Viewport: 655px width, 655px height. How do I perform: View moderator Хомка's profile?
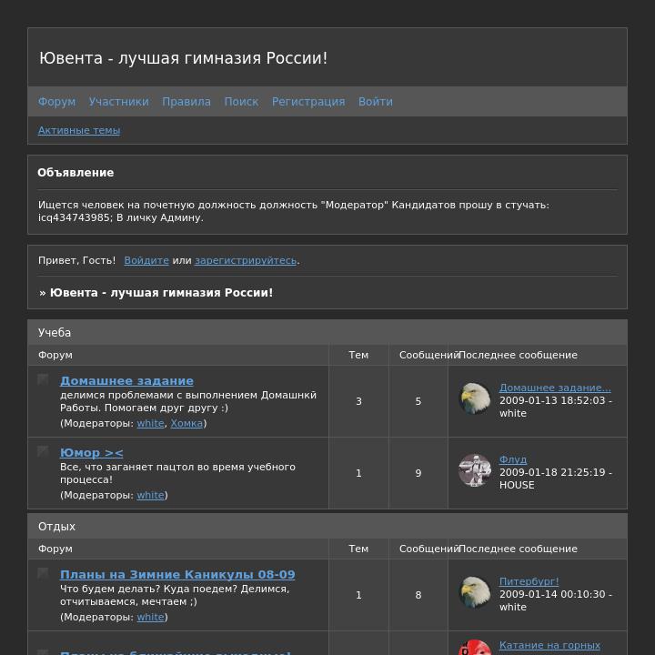(186, 423)
